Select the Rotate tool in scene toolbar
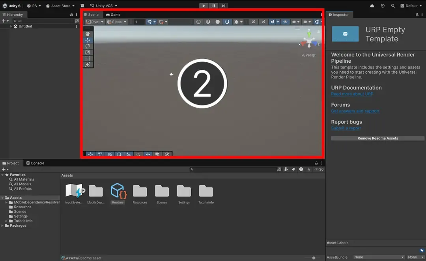This screenshot has width=426, height=261. (x=88, y=46)
